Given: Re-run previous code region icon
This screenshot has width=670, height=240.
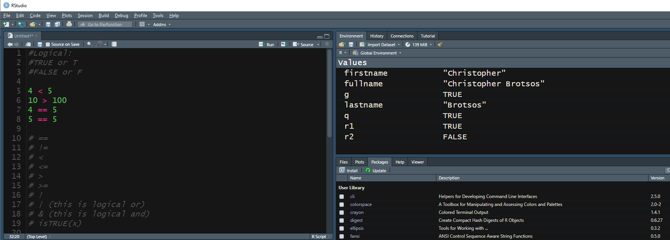Looking at the screenshot, I should pyautogui.click(x=284, y=44).
